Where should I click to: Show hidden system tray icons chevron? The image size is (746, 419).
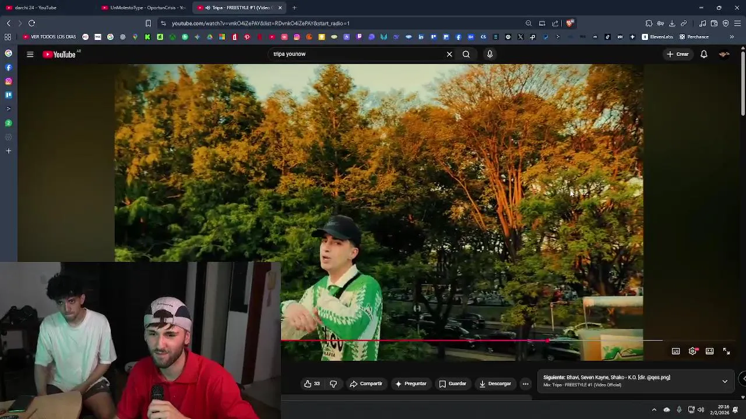tap(654, 410)
